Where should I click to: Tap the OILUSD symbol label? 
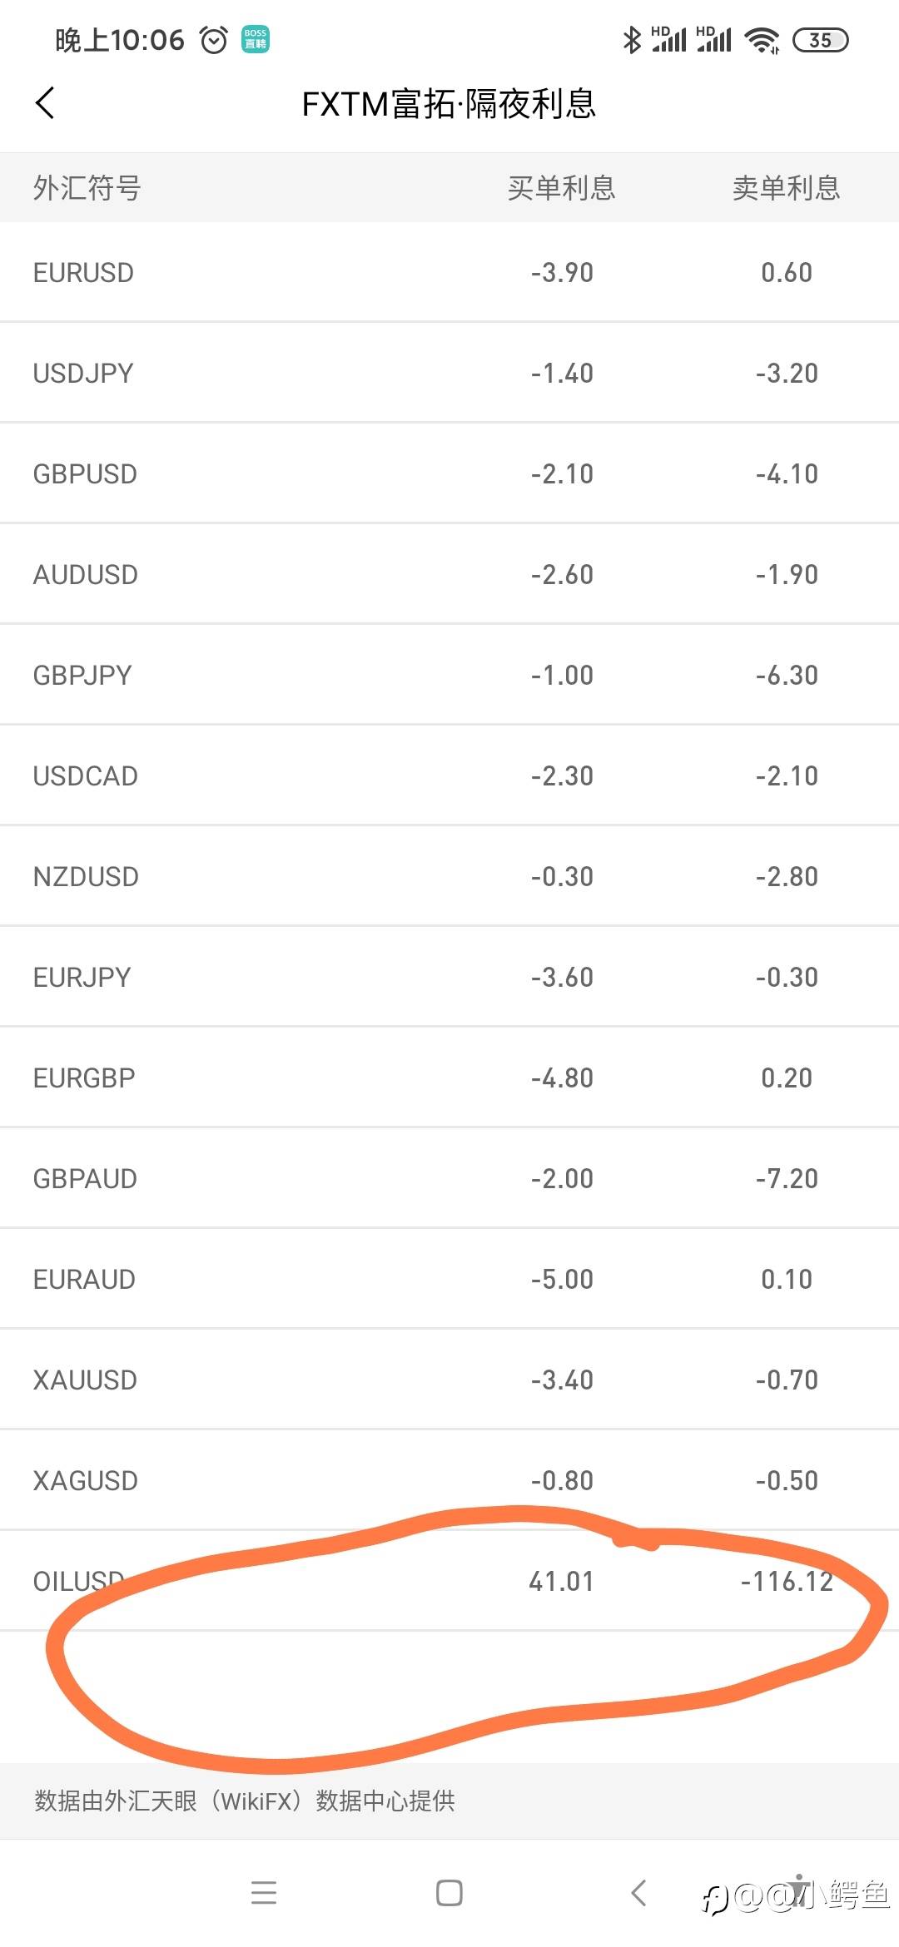tap(78, 1581)
